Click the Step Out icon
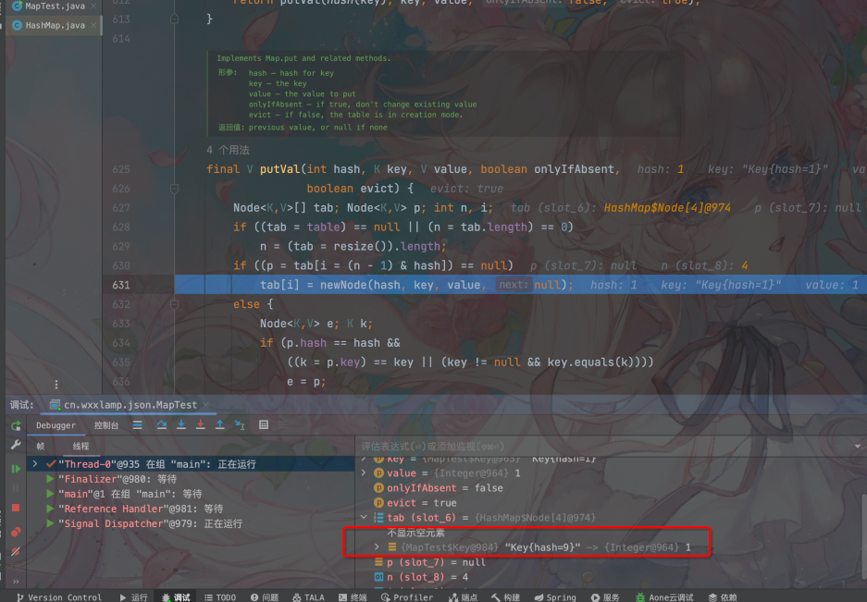Viewport: 867px width, 602px height. pos(219,424)
